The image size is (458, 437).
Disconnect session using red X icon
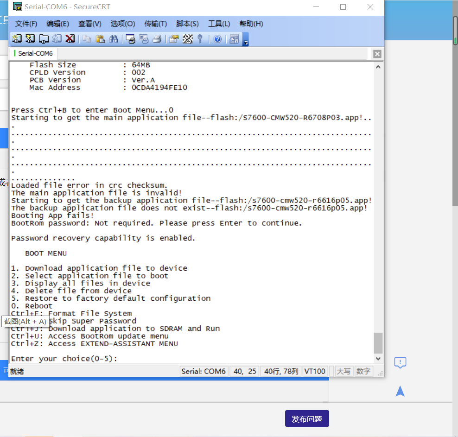point(70,39)
